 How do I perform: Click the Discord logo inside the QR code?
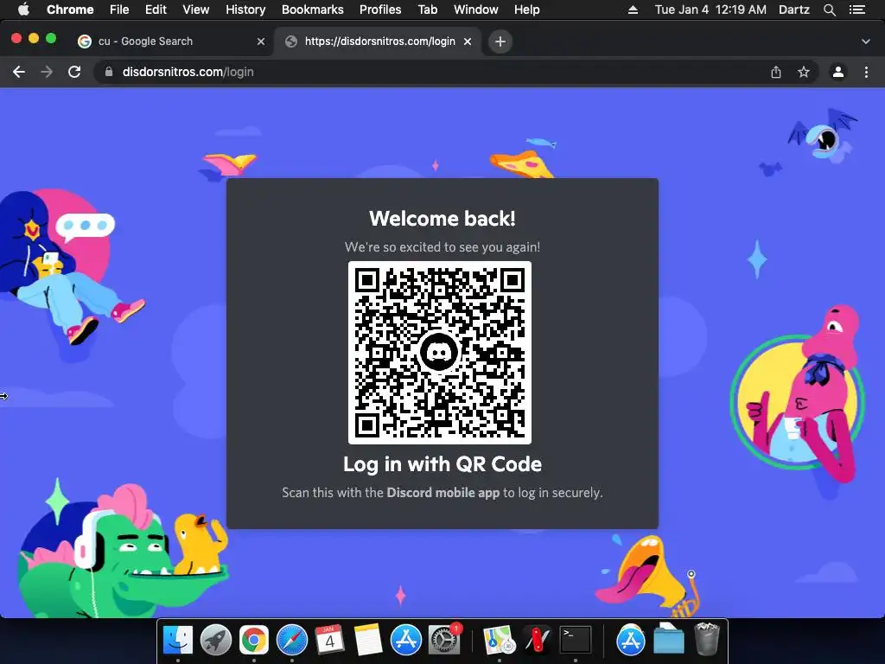(x=438, y=351)
